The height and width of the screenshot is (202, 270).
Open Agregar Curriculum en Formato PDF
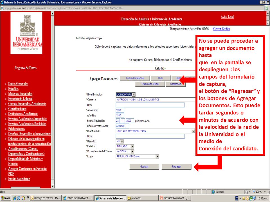coord(27,171)
